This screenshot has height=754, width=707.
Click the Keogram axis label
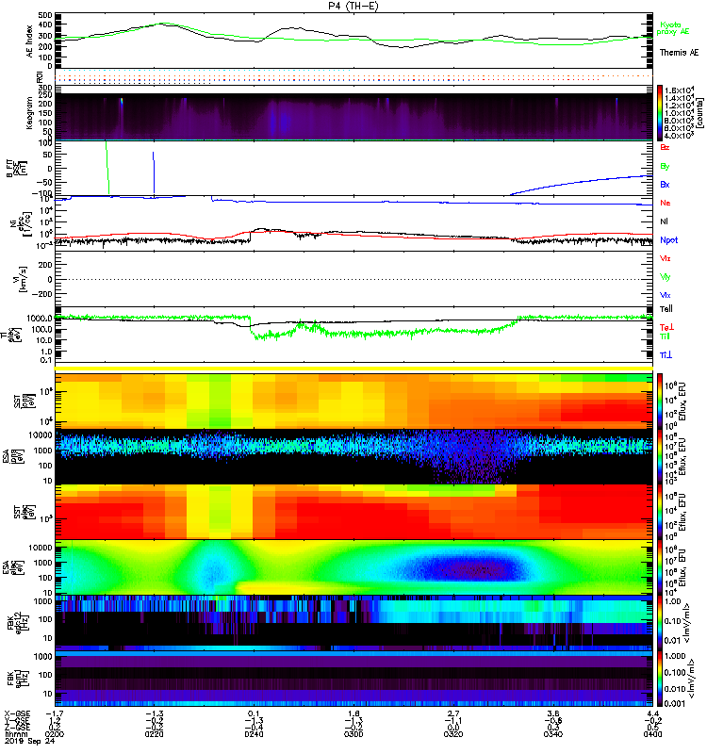point(29,112)
